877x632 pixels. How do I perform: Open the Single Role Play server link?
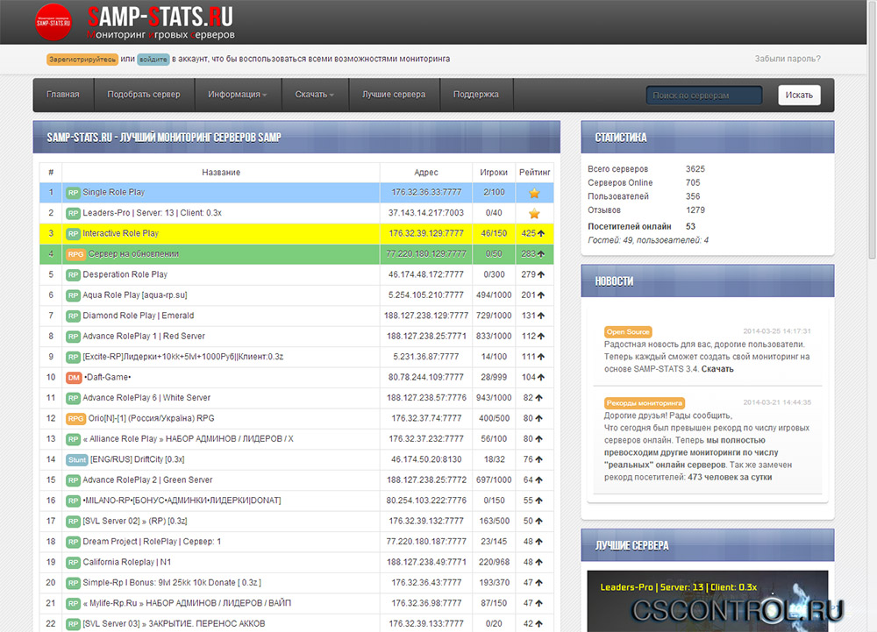point(113,192)
